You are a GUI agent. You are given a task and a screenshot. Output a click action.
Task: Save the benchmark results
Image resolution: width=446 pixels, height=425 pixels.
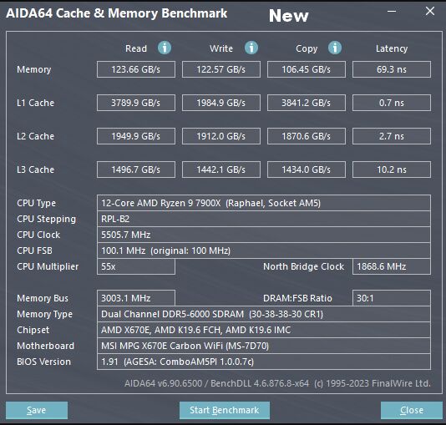(37, 410)
